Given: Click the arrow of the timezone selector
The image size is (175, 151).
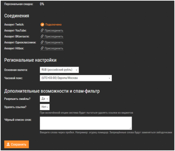Looking at the screenshot, I should tap(109, 78).
